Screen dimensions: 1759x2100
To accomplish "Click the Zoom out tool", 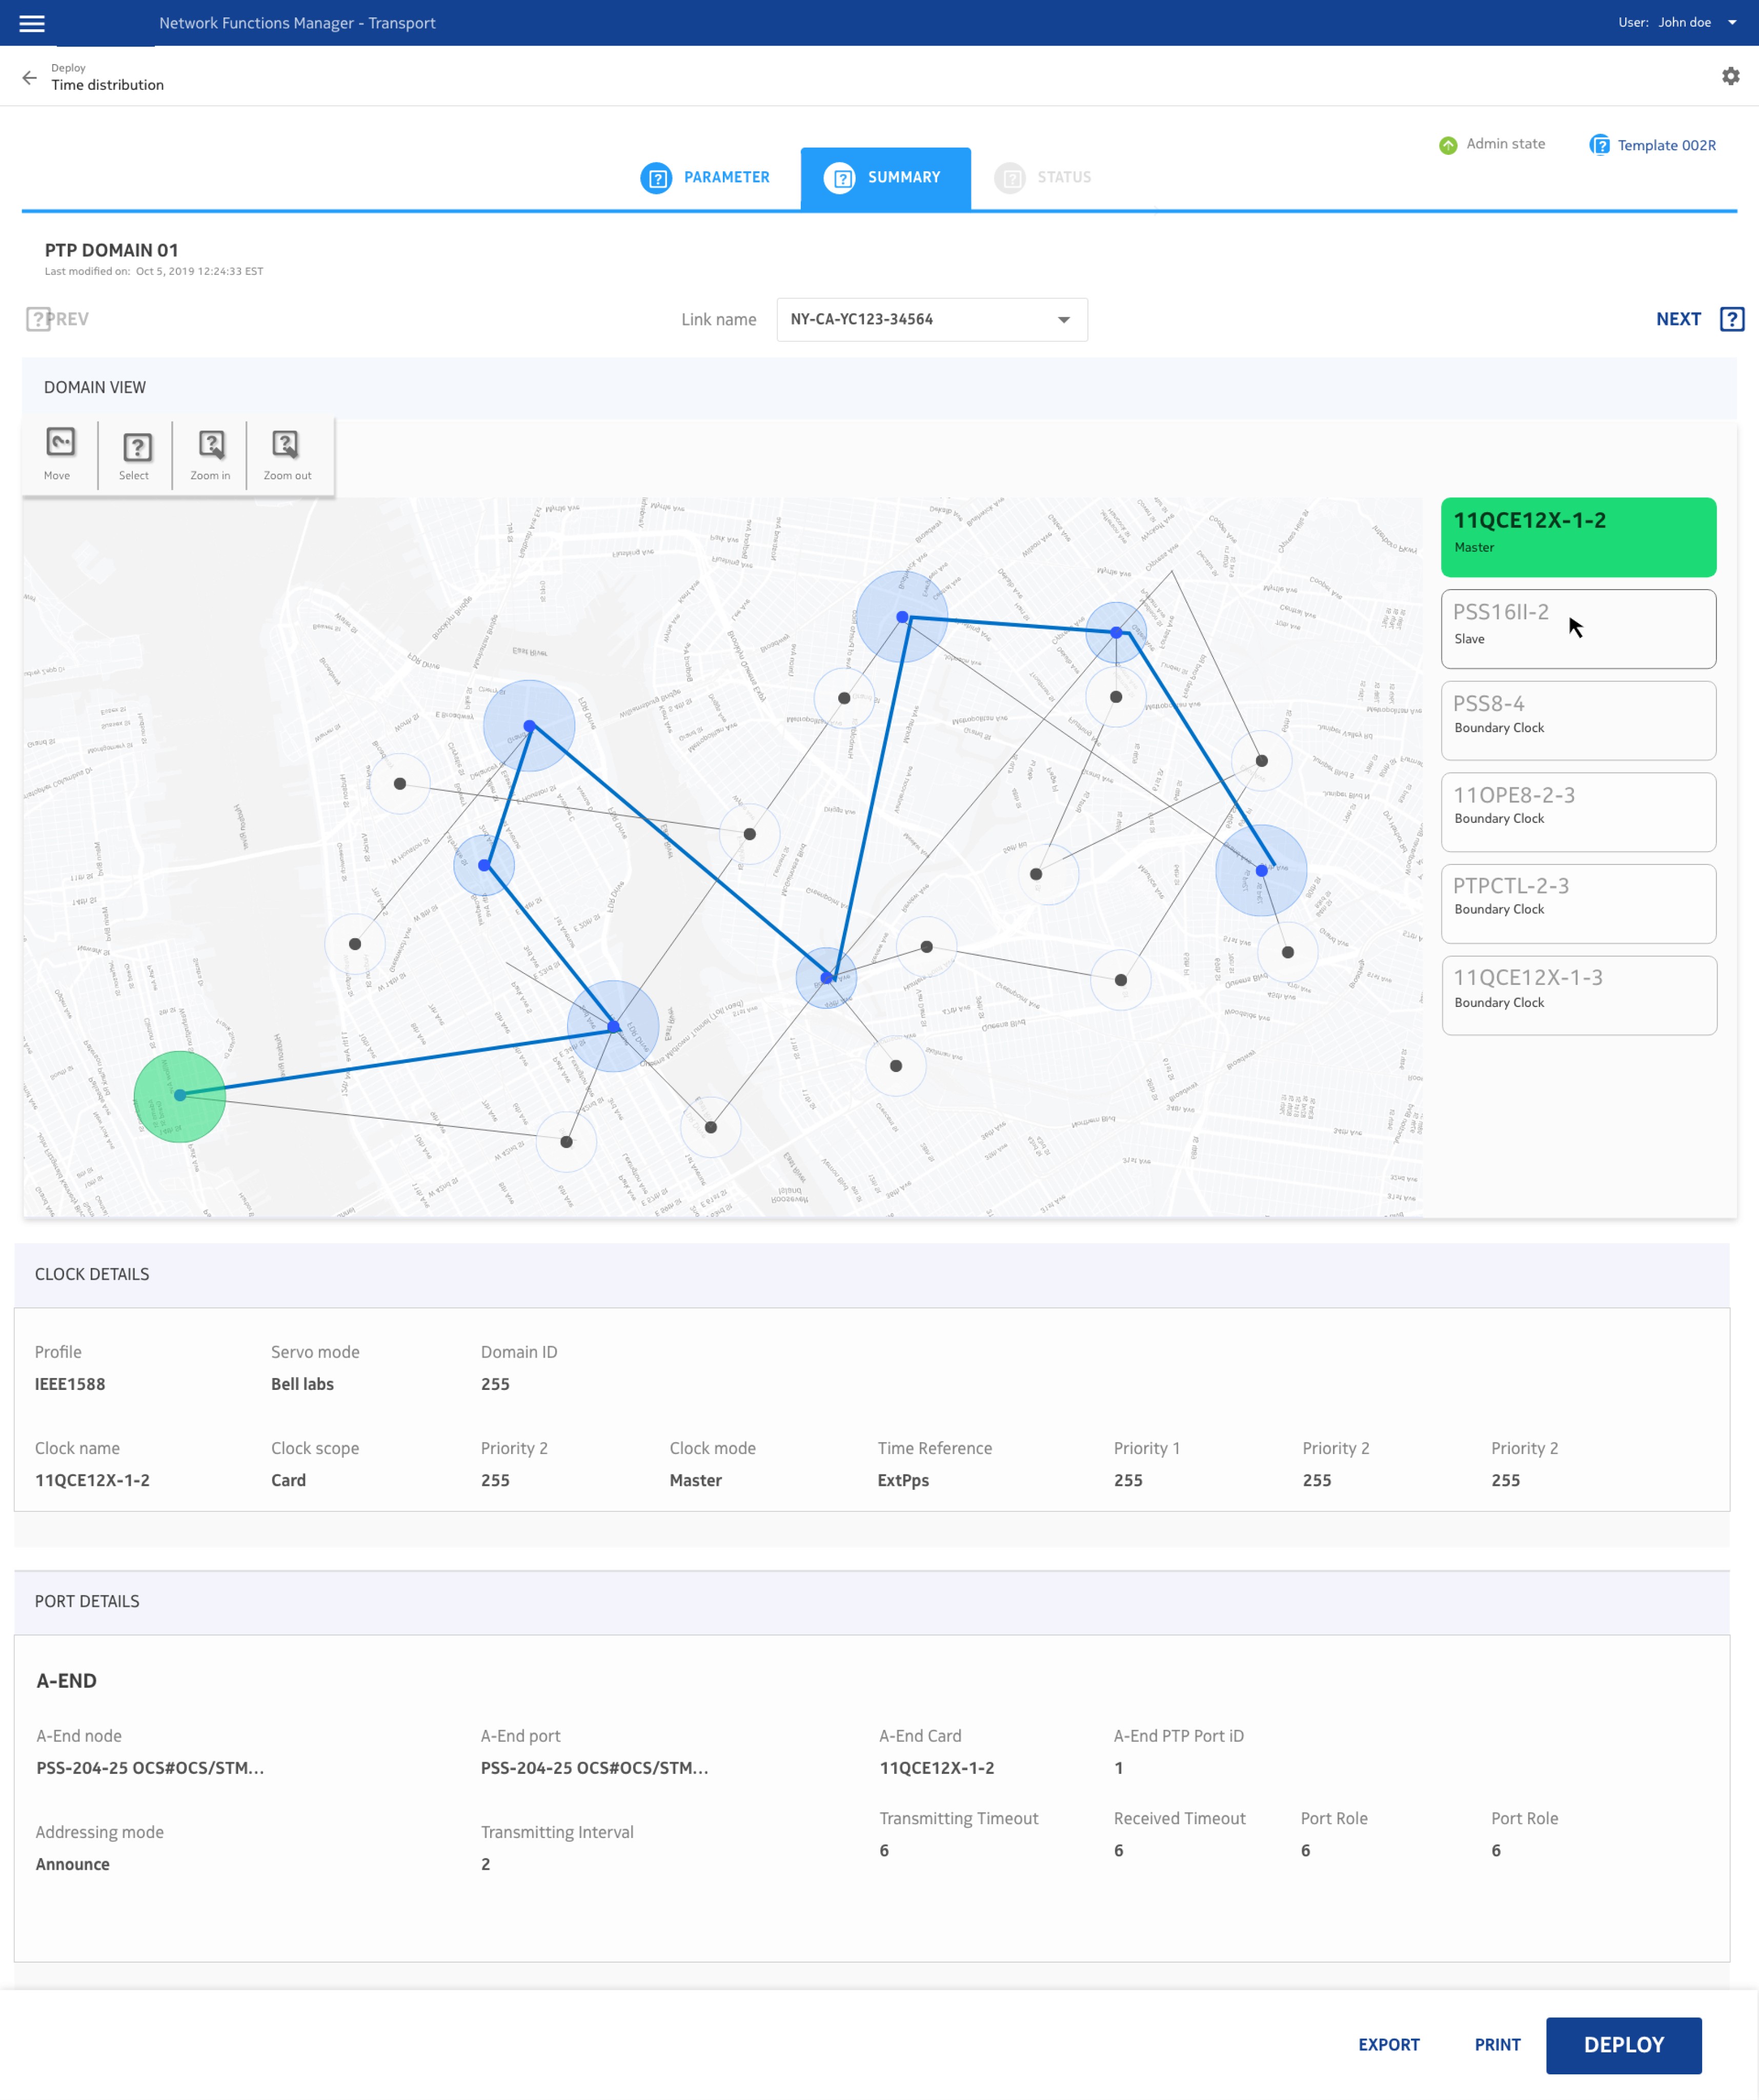I will point(287,455).
